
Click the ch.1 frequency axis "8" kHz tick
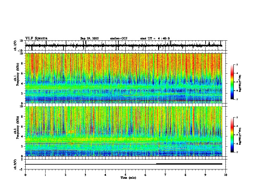pyautogui.click(x=22, y=63)
